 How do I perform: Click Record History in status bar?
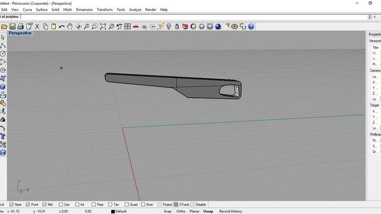point(230,212)
